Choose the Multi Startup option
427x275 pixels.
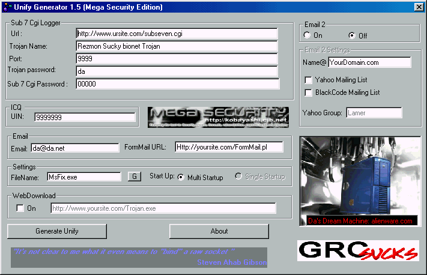click(181, 178)
